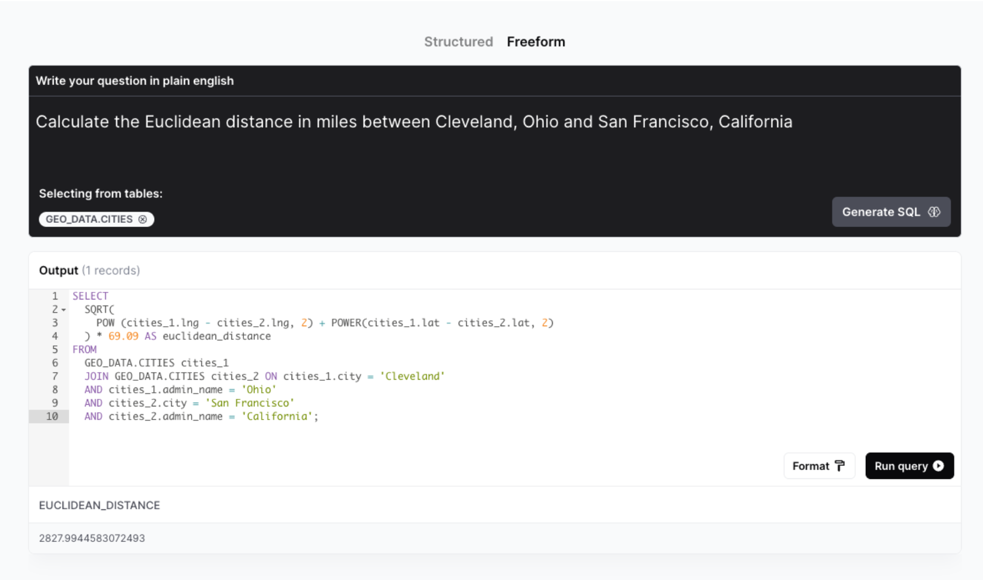Format the SQL using the Format button
This screenshot has height=580, width=983.
pyautogui.click(x=819, y=466)
